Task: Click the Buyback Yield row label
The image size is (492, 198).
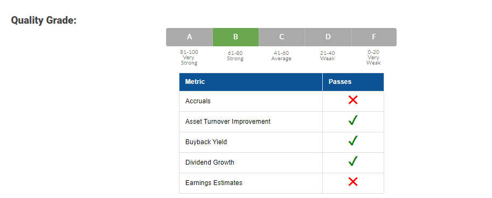Action: 206,142
